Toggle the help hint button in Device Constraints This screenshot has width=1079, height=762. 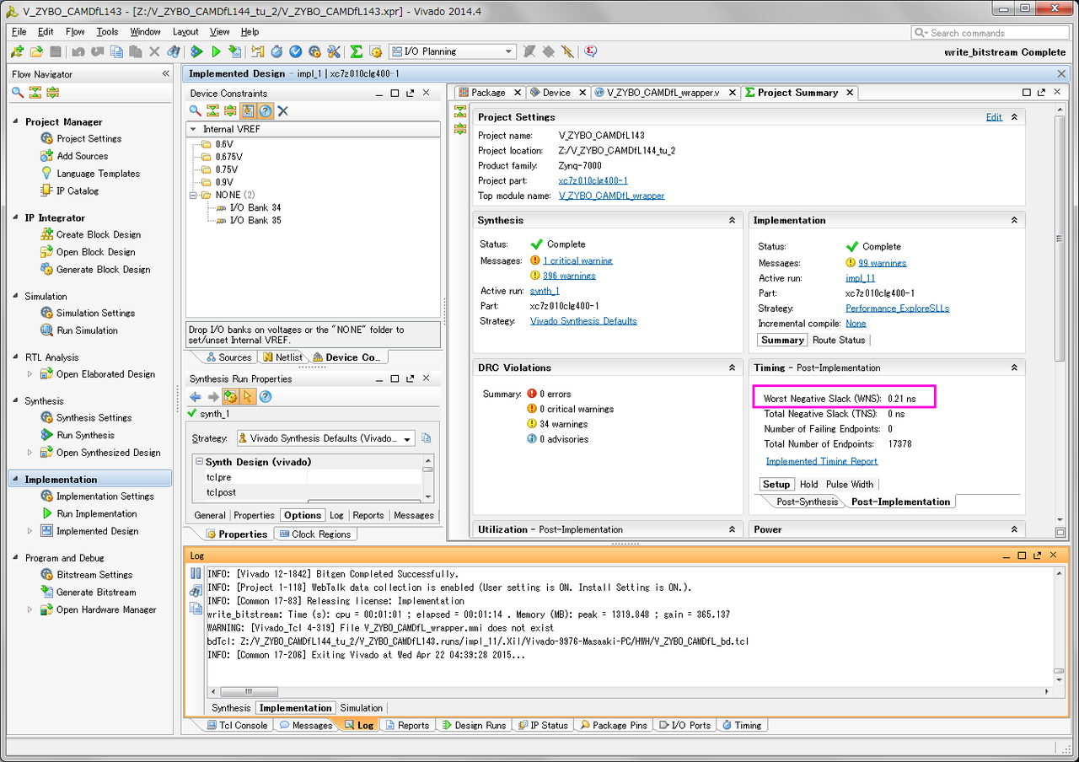[x=266, y=111]
